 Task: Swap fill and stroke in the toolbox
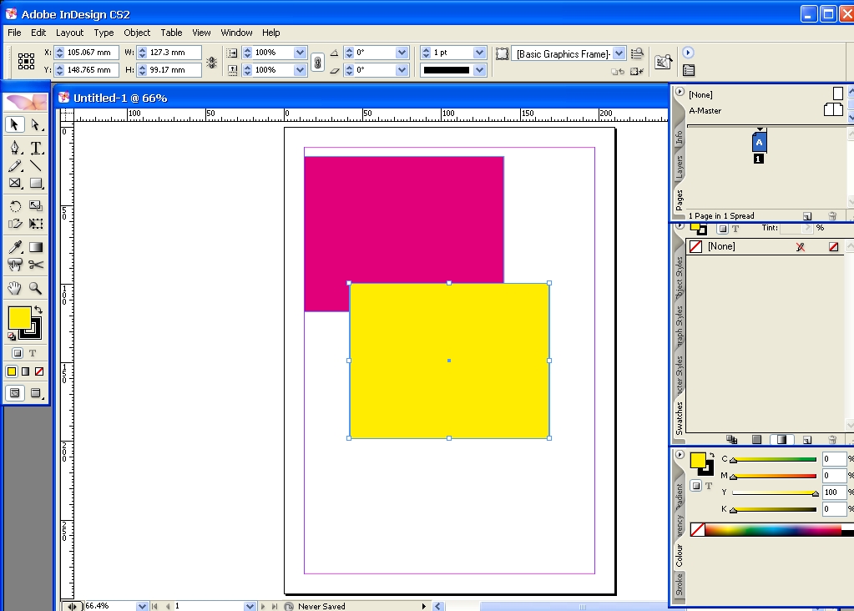[x=38, y=310]
